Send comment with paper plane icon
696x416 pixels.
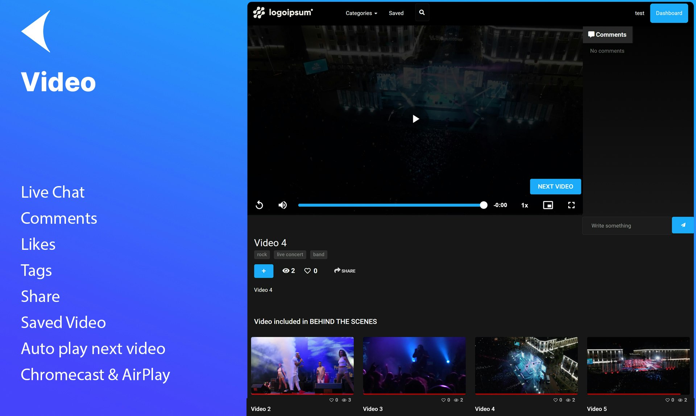click(x=683, y=225)
